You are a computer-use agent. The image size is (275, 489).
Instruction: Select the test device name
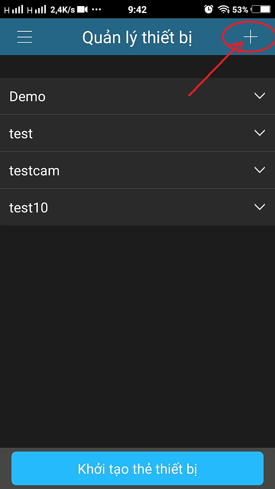pyautogui.click(x=21, y=134)
